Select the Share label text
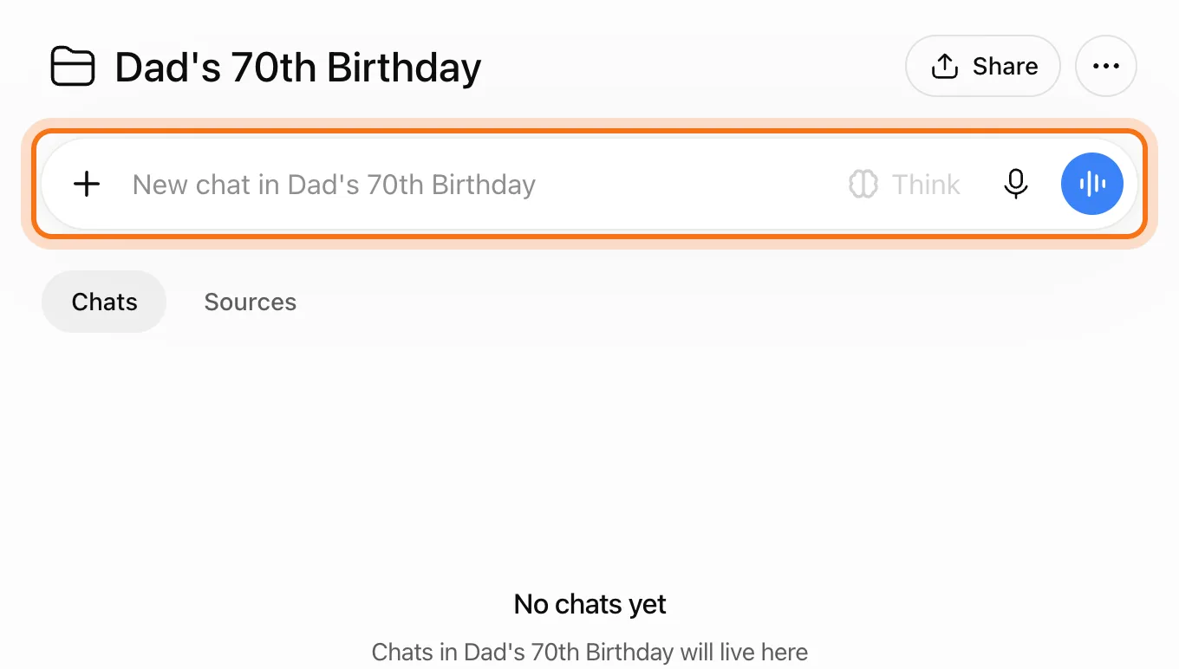The height and width of the screenshot is (669, 1179). (1005, 66)
